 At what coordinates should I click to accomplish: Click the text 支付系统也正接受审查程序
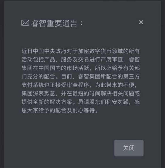click(55, 85)
